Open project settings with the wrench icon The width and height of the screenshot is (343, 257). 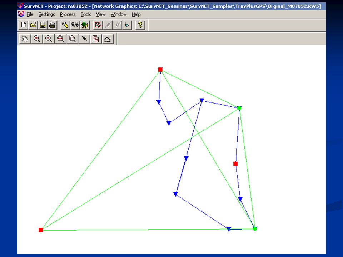[65, 25]
